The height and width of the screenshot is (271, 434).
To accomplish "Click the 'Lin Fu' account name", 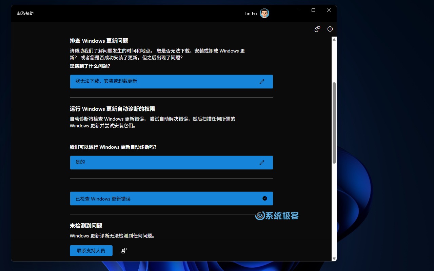I will point(250,14).
